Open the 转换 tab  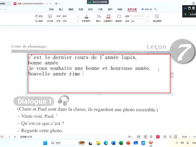pyautogui.click(x=120, y=9)
